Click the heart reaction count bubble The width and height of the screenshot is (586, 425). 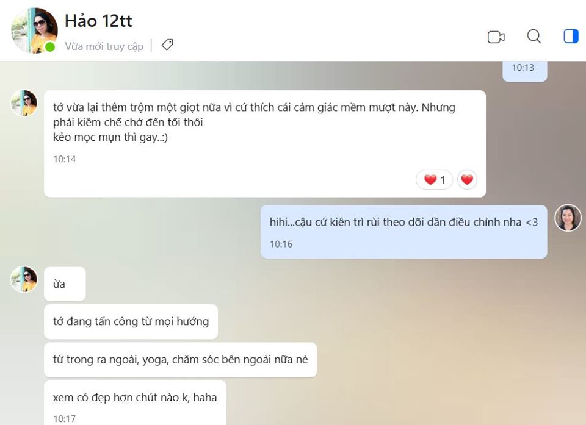[x=434, y=180]
